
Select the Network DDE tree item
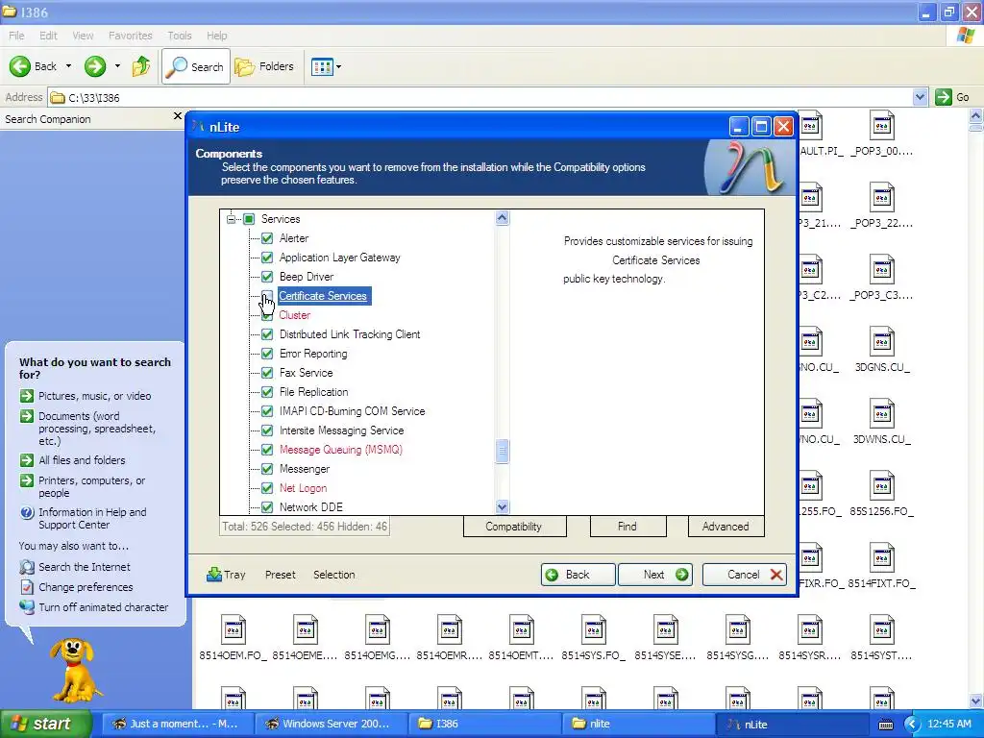[311, 507]
